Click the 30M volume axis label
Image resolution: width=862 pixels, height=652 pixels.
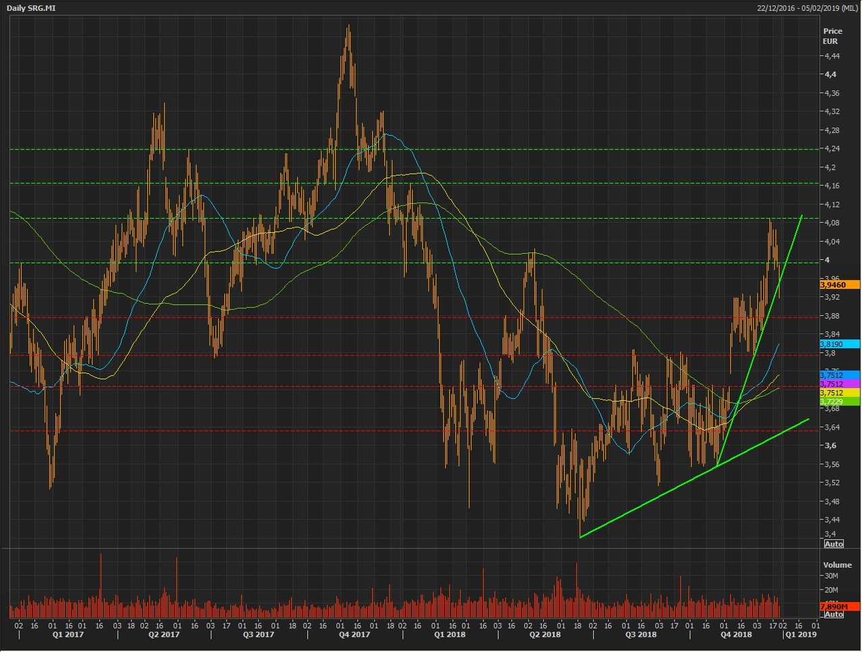coord(831,576)
